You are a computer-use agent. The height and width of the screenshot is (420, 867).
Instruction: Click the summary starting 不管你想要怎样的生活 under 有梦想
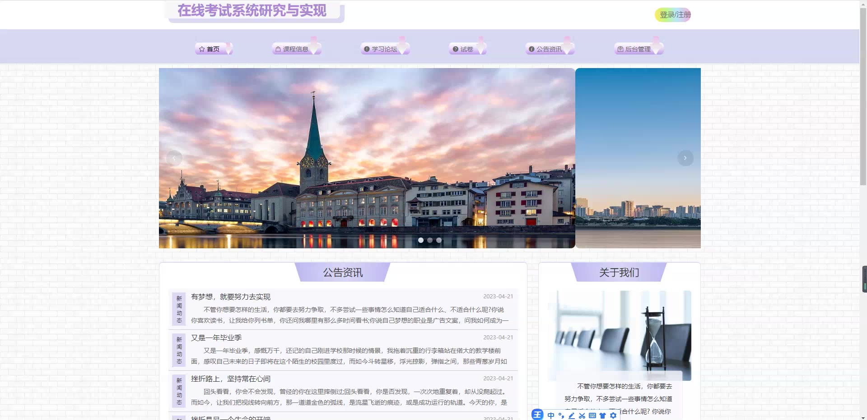click(350, 315)
